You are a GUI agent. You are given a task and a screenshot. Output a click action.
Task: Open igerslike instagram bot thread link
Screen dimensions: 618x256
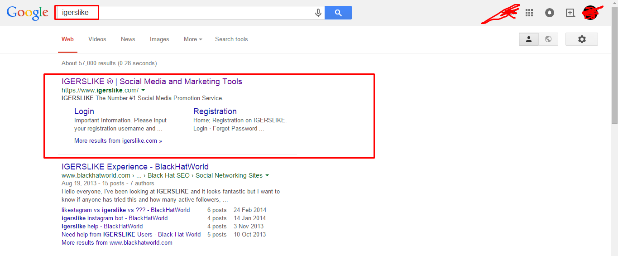coord(115,218)
